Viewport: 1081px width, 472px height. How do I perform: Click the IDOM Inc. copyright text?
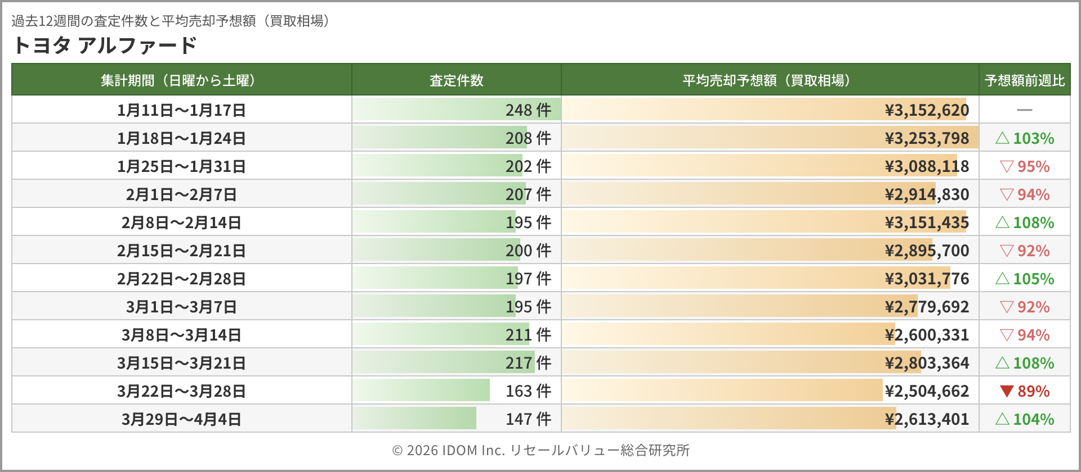[540, 450]
